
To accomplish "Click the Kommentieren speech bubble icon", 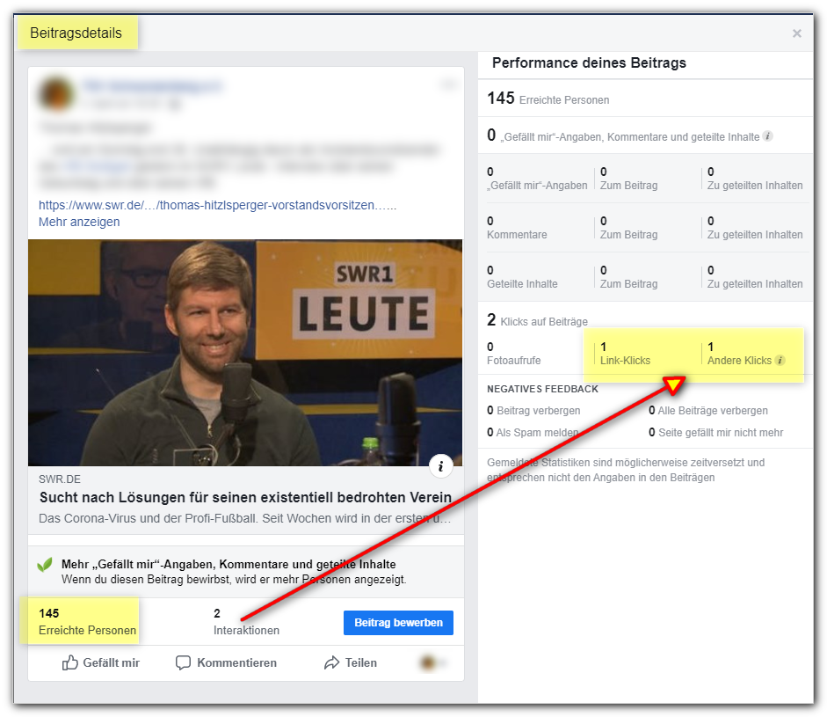I will click(x=183, y=662).
